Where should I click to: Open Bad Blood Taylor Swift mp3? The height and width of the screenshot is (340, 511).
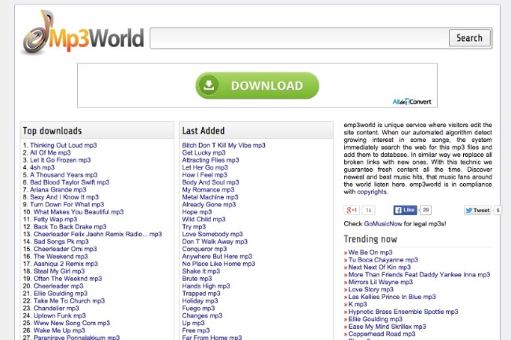click(70, 182)
